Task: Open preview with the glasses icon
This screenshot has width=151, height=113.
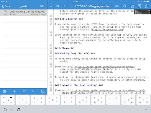Action: [x=117, y=6]
